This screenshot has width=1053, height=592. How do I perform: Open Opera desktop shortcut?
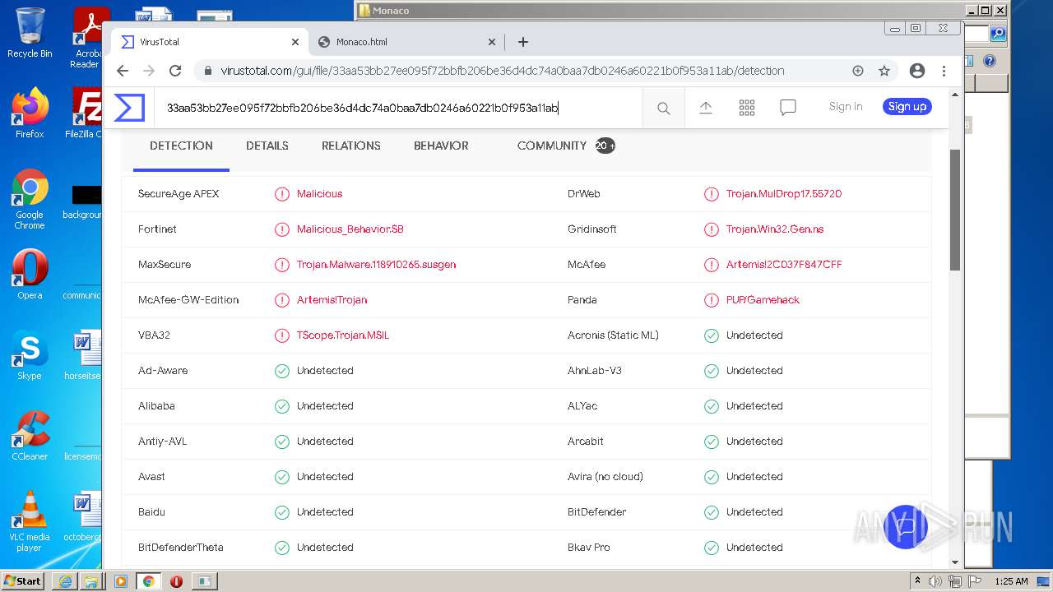(x=30, y=274)
